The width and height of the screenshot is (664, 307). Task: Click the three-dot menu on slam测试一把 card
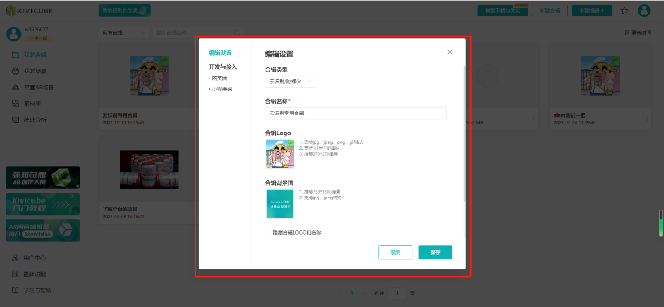tap(647, 119)
